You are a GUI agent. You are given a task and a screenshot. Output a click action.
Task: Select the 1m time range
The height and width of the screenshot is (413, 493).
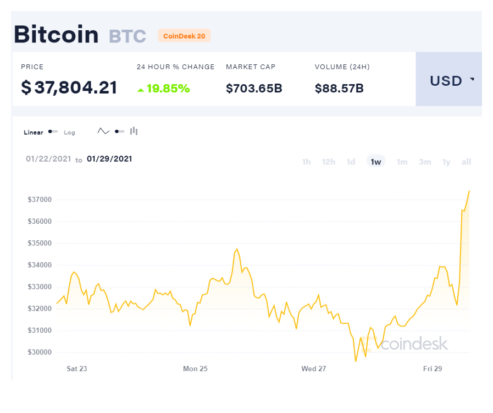[x=402, y=162]
